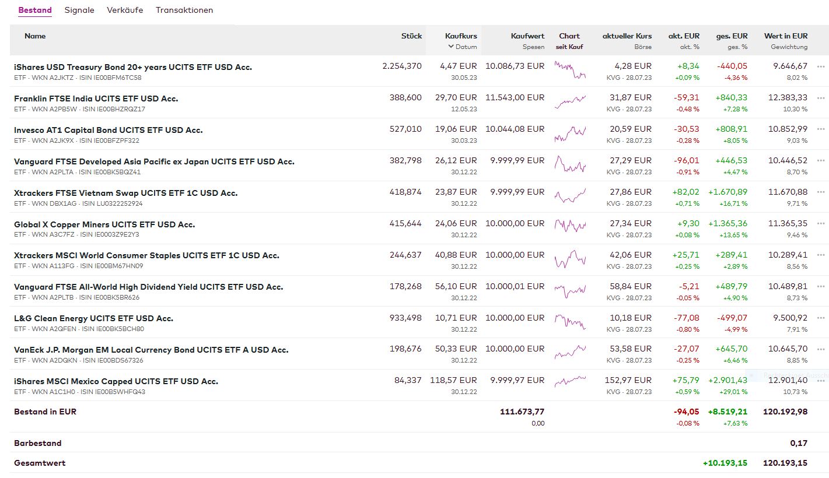This screenshot has width=829, height=478.
Task: Sort holdings by Wert in EUR header
Action: (x=785, y=36)
